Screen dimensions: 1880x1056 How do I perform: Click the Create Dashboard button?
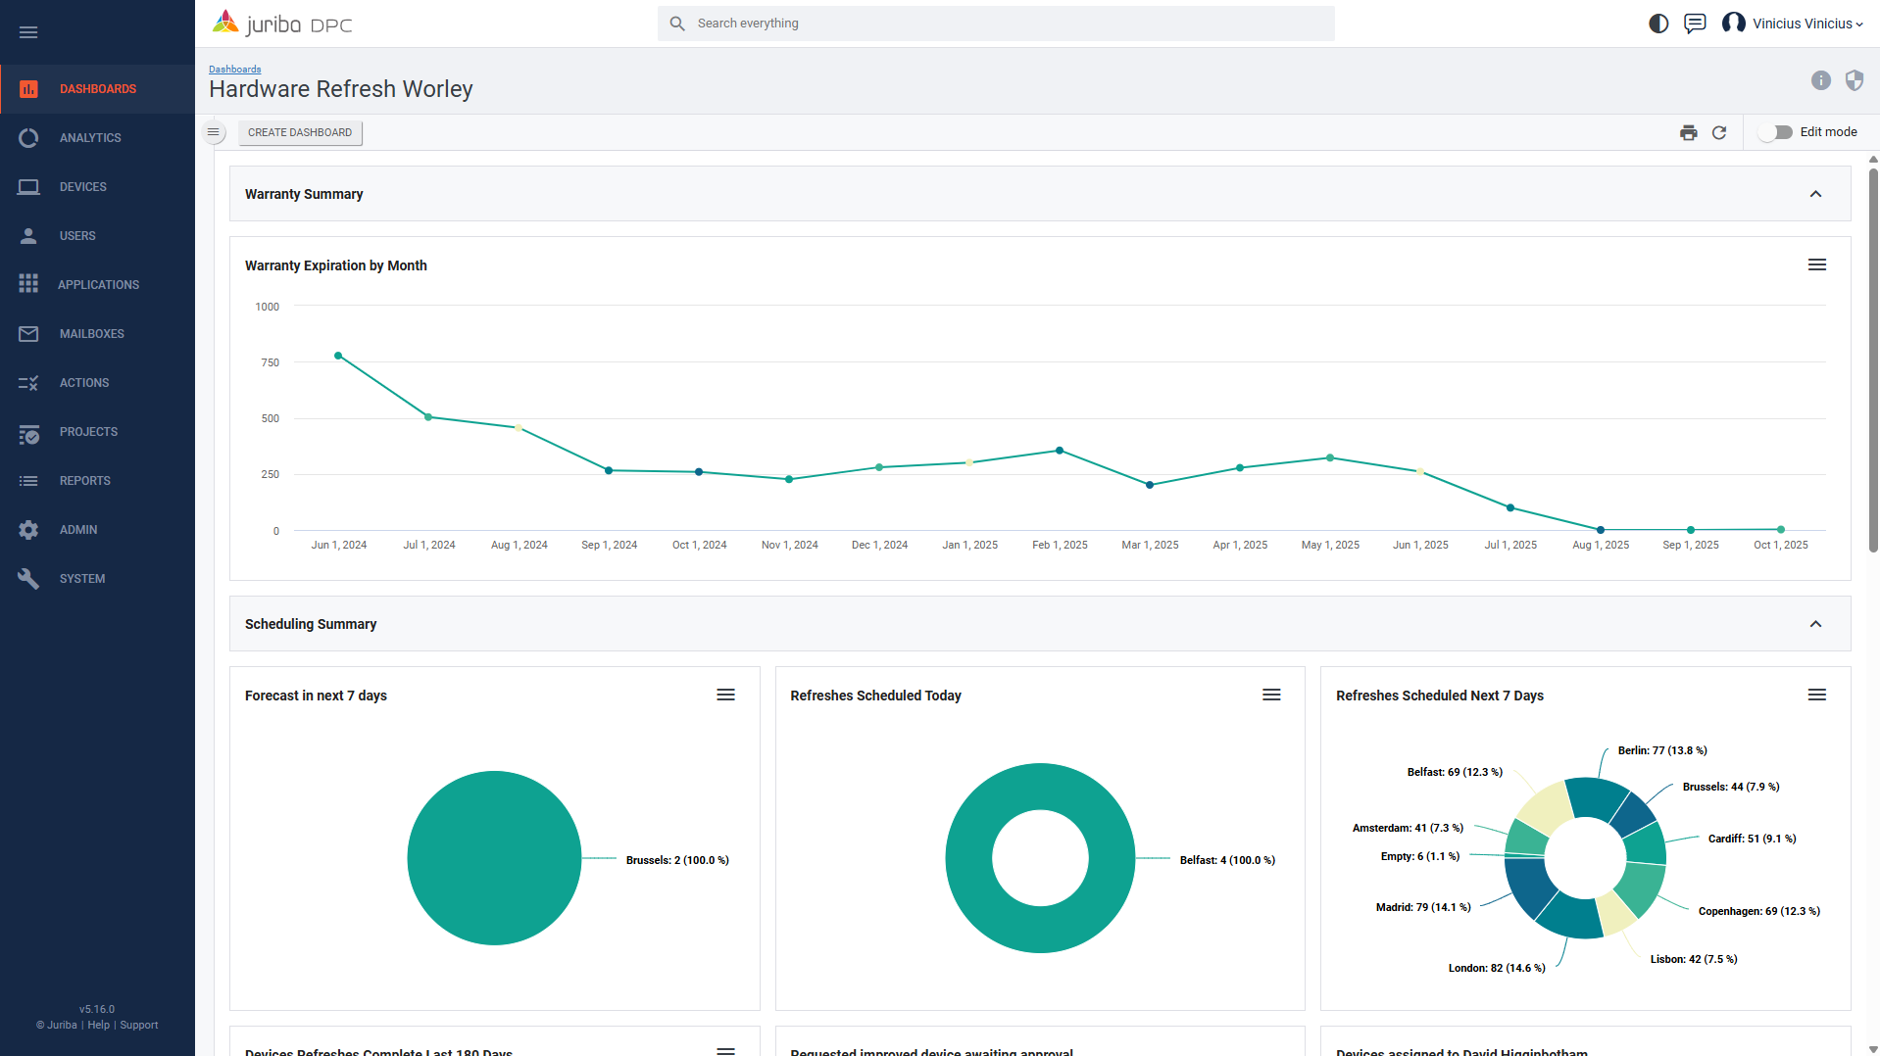[x=300, y=132]
